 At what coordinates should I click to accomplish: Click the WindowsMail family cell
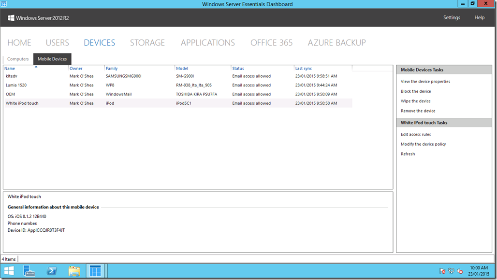click(x=118, y=94)
